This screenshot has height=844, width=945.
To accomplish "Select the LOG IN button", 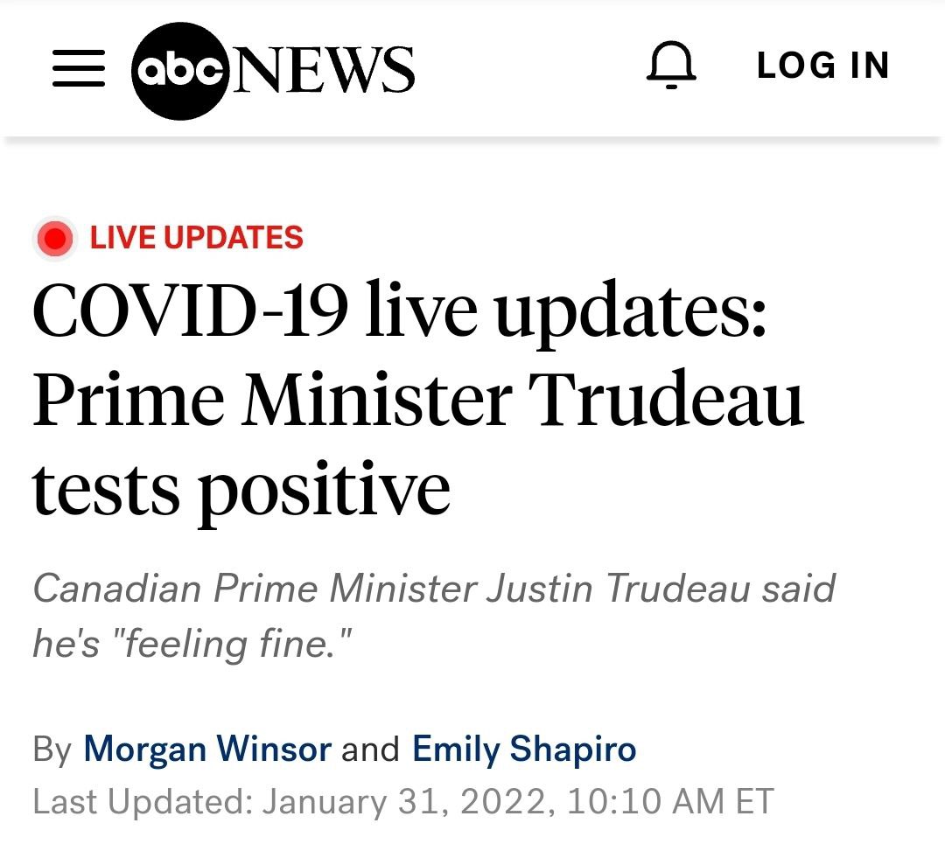I will (x=823, y=65).
